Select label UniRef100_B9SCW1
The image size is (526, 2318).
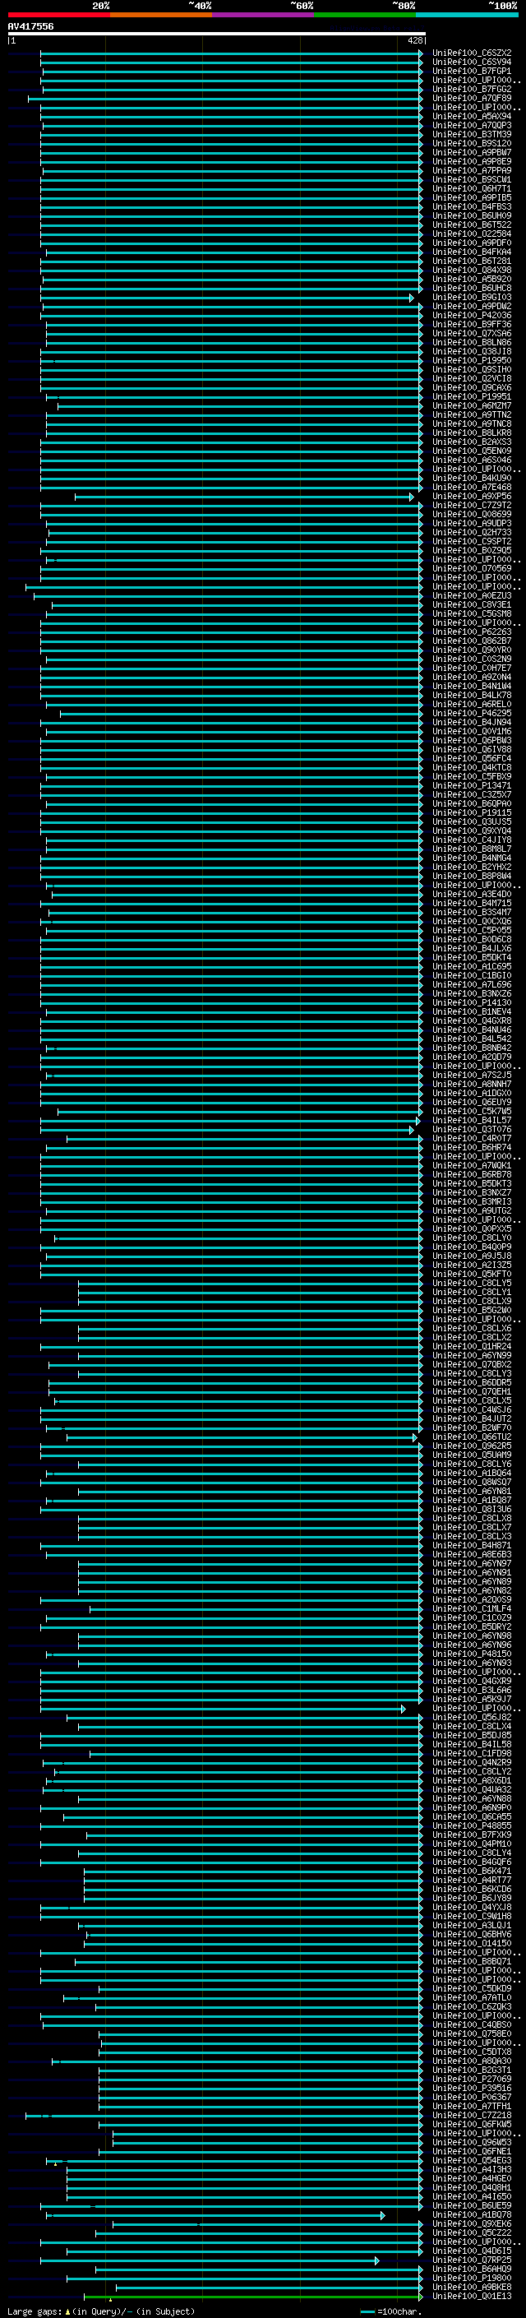472,179
